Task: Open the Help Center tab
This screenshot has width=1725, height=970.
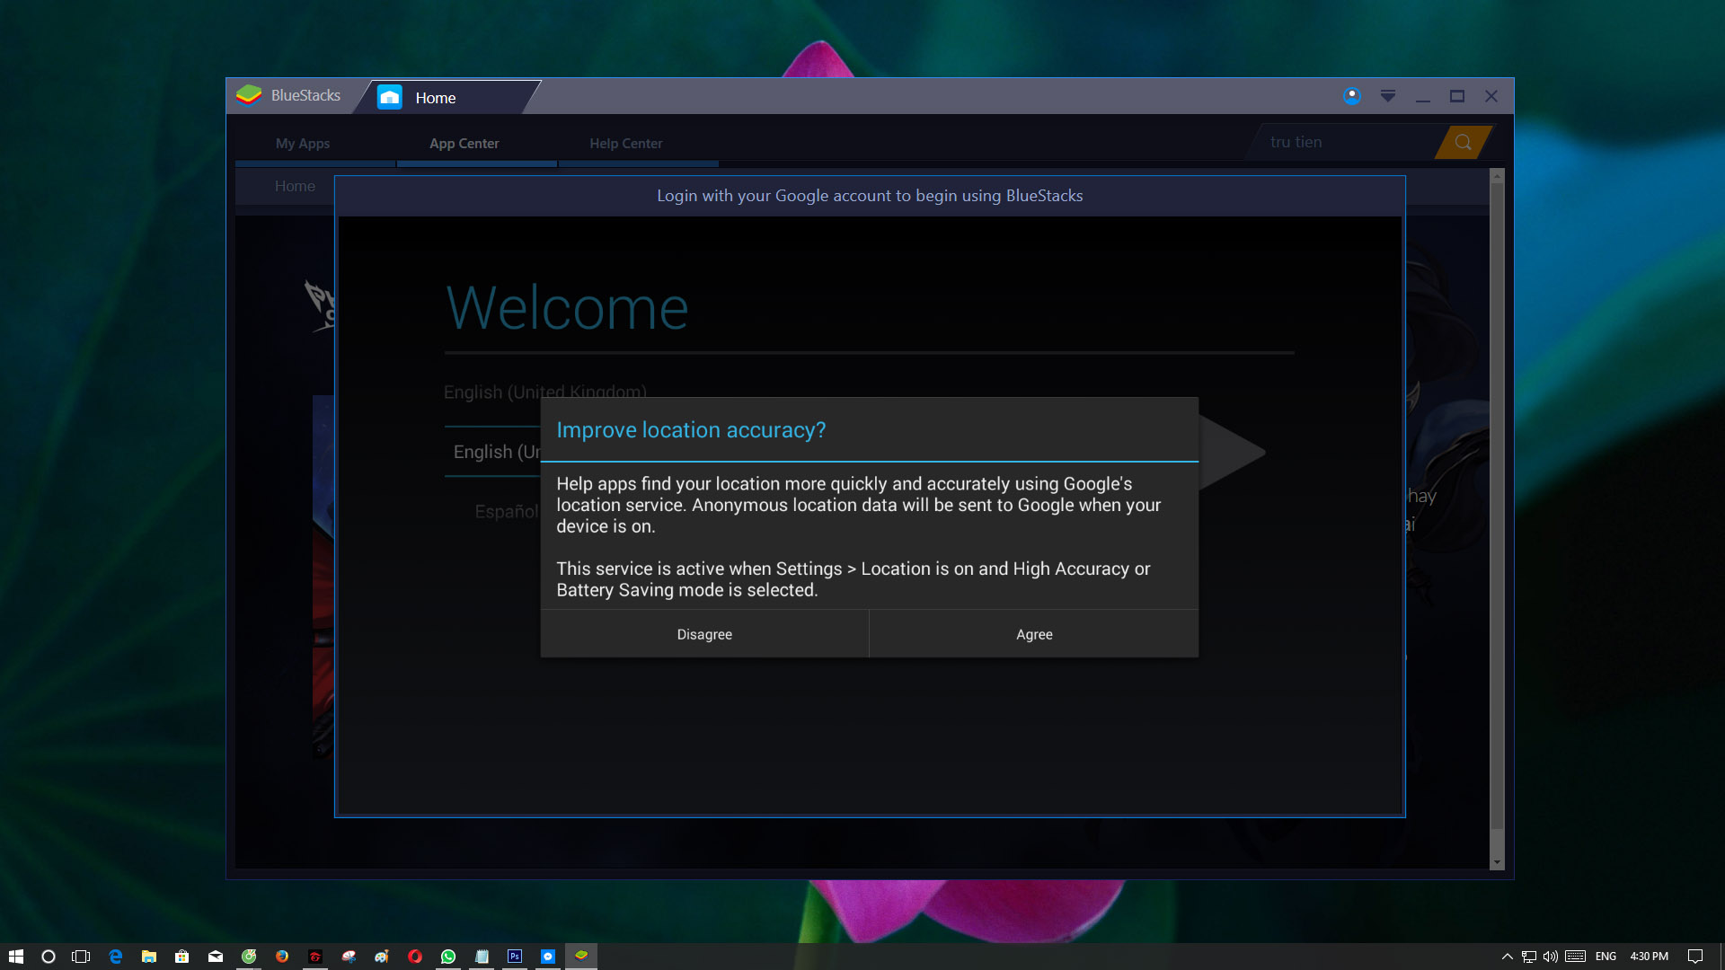Action: pos(625,144)
